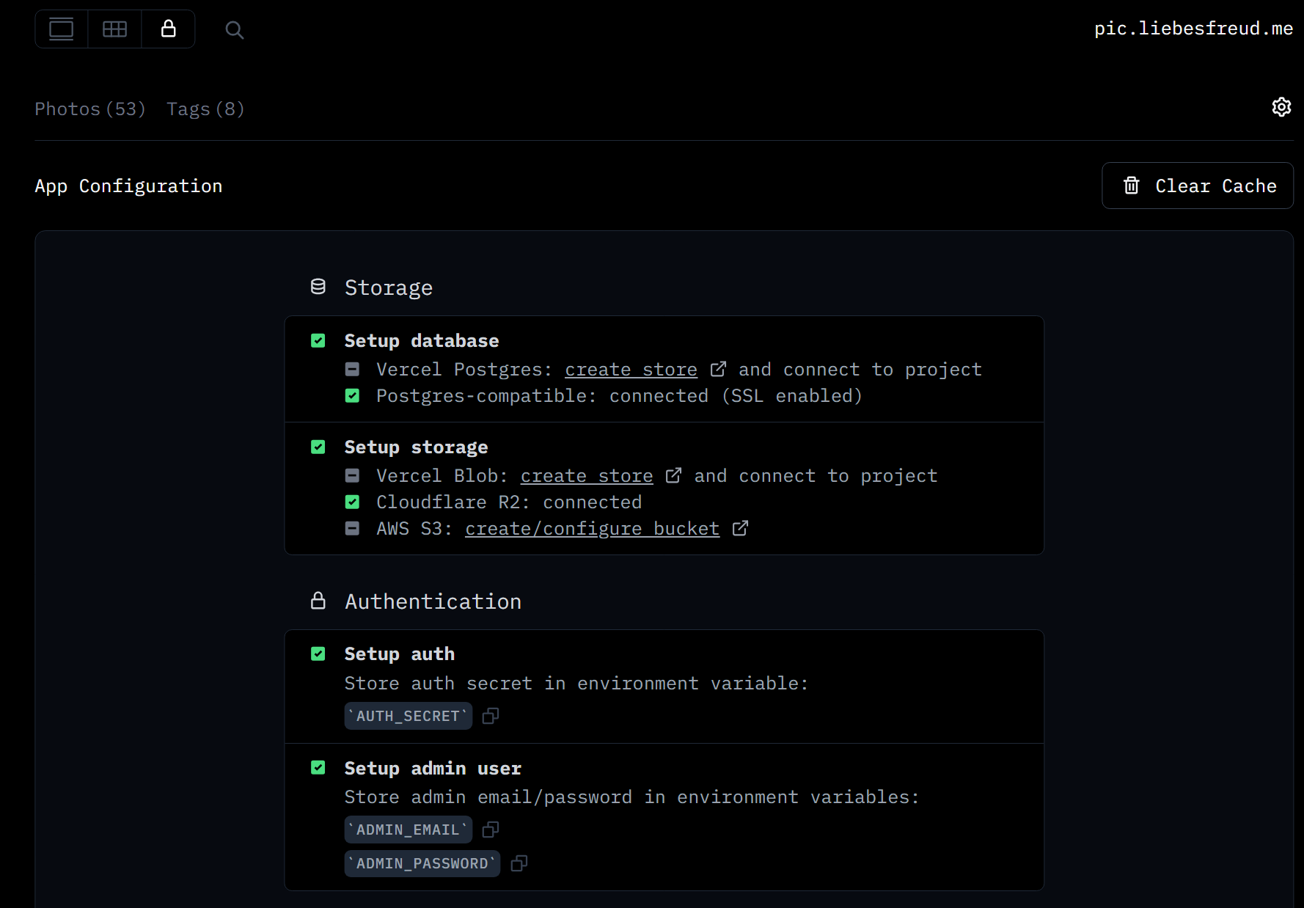The image size is (1304, 908).
Task: Open the Tags (8) tab
Action: tap(205, 109)
